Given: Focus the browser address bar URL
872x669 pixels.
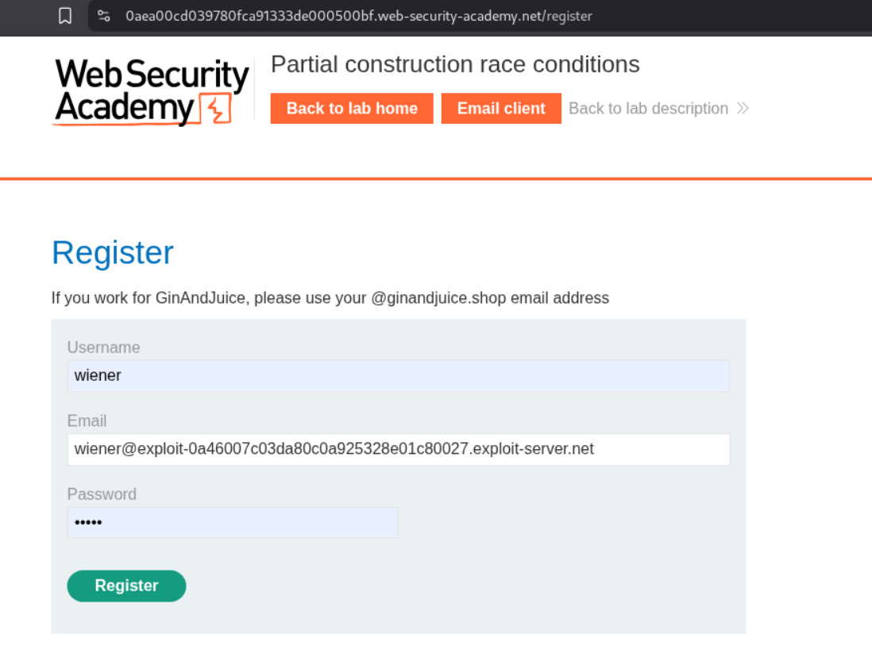Looking at the screenshot, I should [358, 16].
